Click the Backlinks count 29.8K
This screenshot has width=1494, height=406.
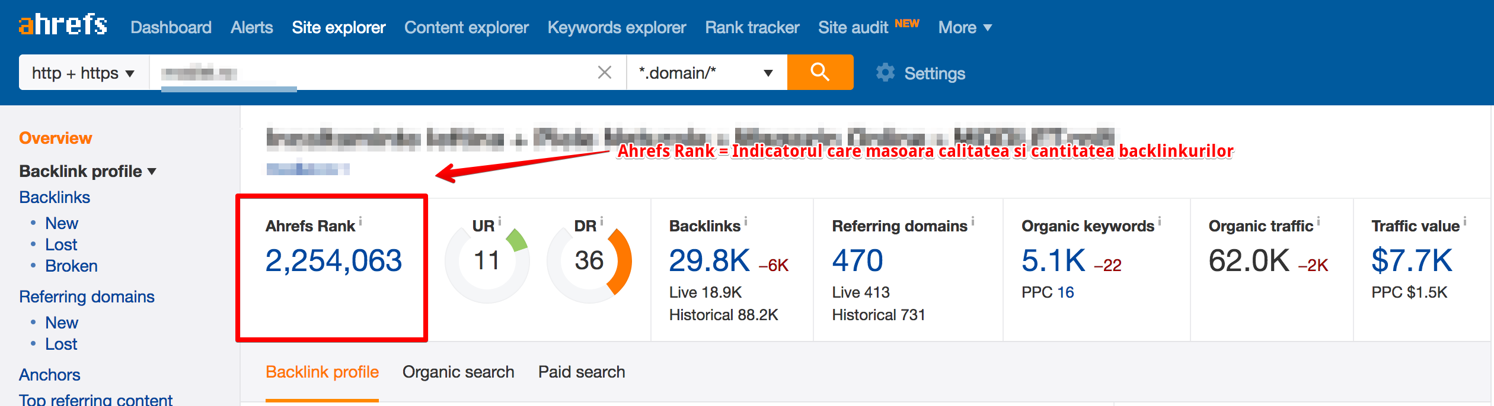pyautogui.click(x=710, y=260)
